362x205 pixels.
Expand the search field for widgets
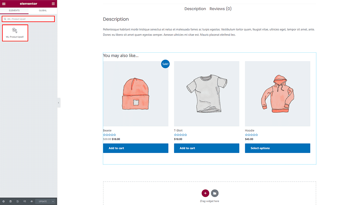click(28, 19)
